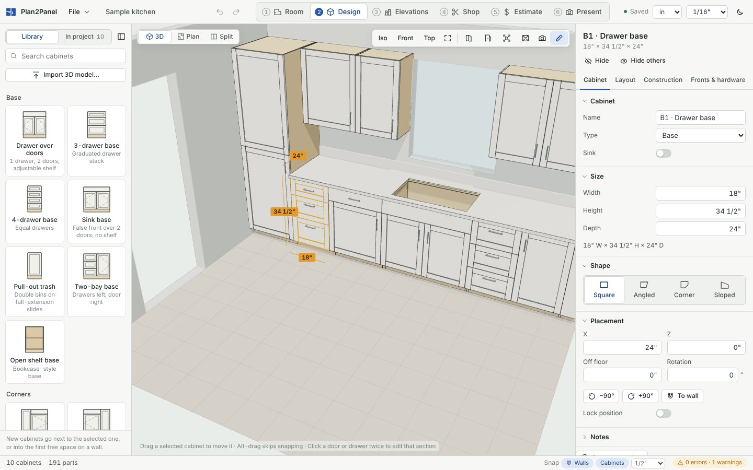Add the 3-drawer base cabinet

tap(97, 141)
